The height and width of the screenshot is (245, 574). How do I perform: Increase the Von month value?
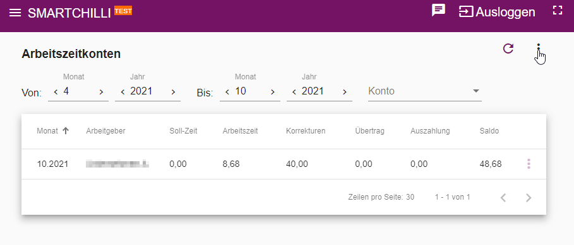pos(102,93)
